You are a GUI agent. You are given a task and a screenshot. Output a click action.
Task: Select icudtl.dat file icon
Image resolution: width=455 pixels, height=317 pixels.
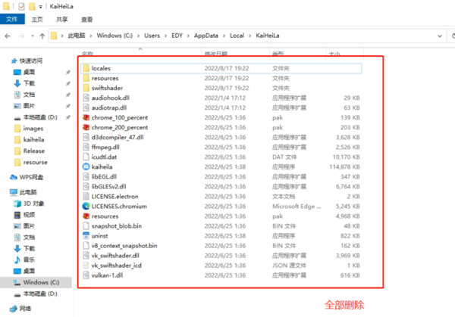click(x=86, y=157)
